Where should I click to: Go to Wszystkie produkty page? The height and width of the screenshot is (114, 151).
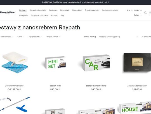(39, 15)
